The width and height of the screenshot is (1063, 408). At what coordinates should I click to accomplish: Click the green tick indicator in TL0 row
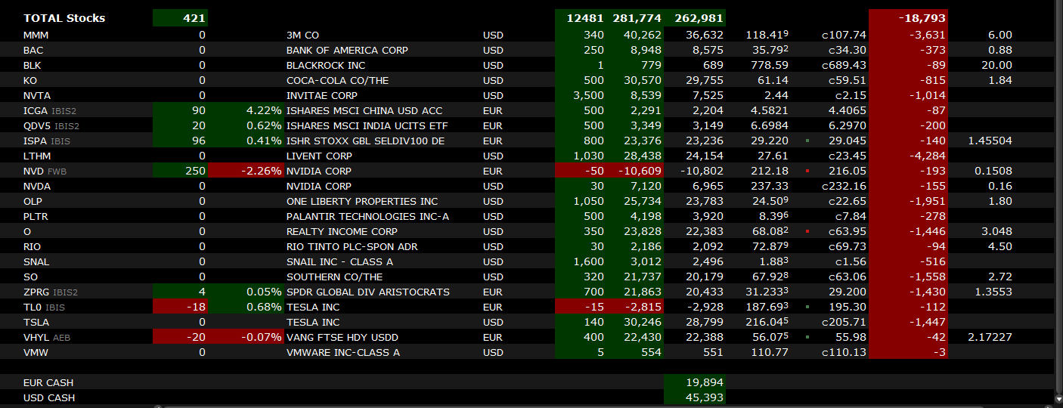pyautogui.click(x=807, y=307)
